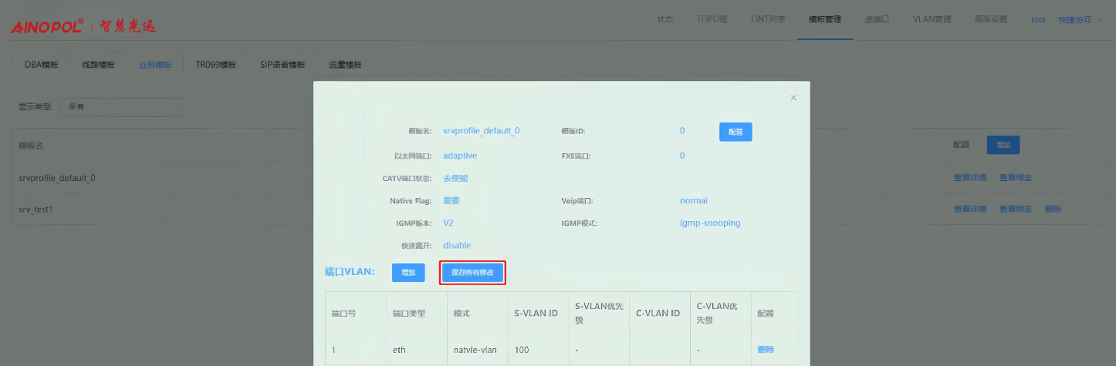Close the template details dialog
1116x366 pixels.
tap(793, 98)
